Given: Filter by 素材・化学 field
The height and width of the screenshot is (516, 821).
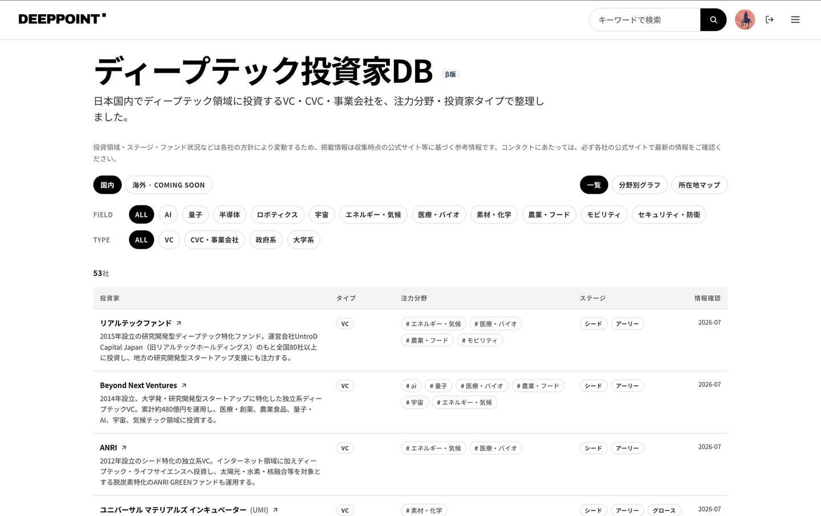Looking at the screenshot, I should click(x=494, y=214).
